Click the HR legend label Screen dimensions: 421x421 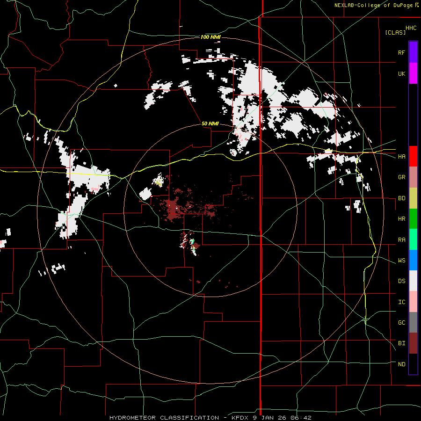(x=401, y=219)
